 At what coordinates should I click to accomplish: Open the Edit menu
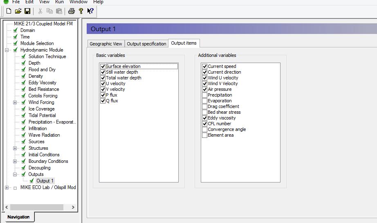29,2
